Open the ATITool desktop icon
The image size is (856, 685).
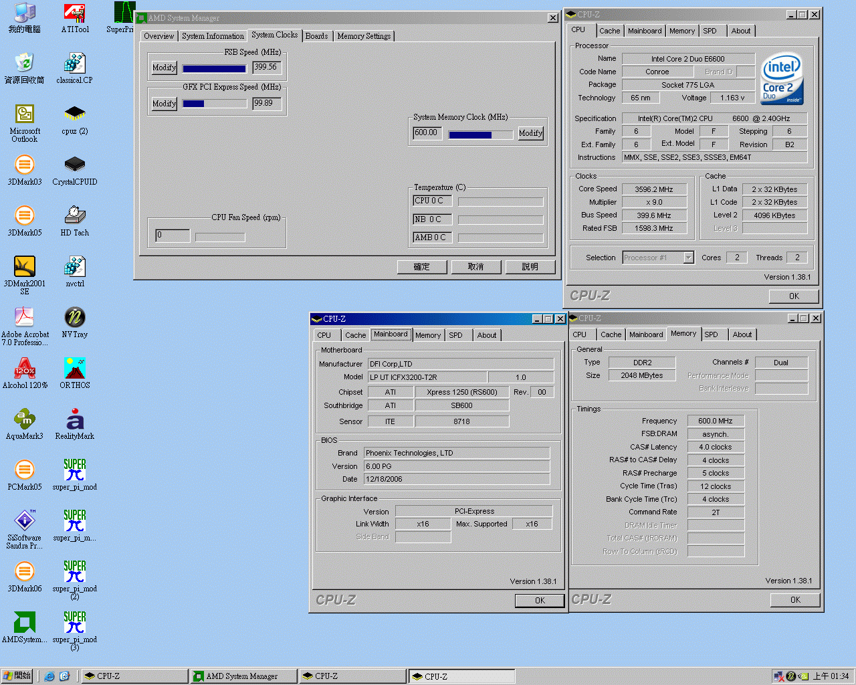click(74, 18)
